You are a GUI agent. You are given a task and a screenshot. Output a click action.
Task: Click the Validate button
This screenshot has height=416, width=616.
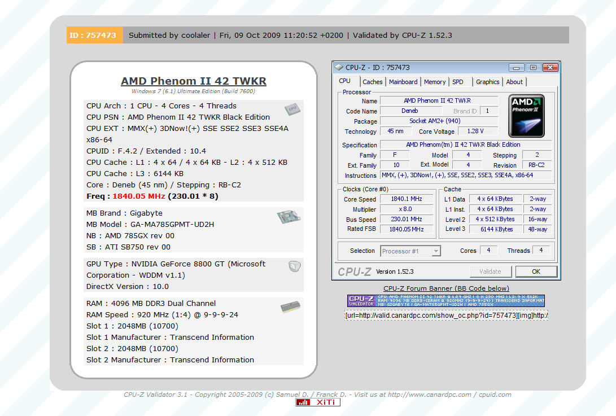coord(490,272)
